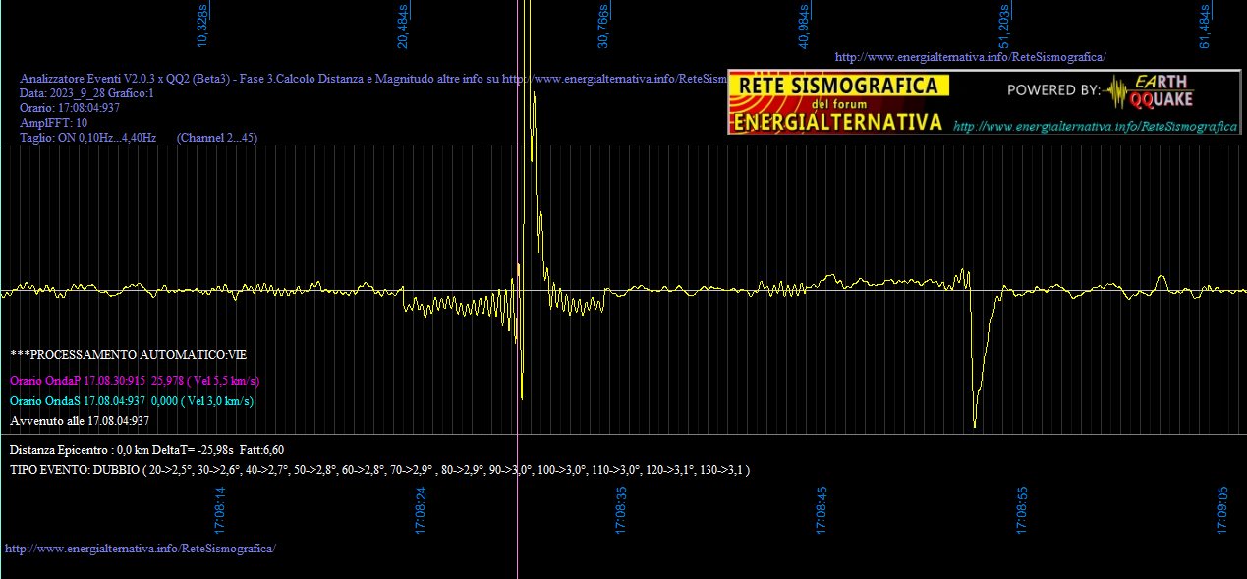Click the 61,484s top axis label

click(1205, 28)
